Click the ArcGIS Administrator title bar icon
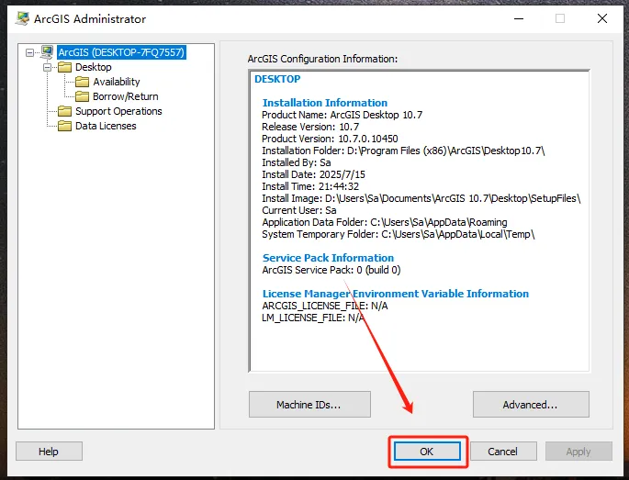Viewport: 629px width, 480px height. [x=22, y=18]
